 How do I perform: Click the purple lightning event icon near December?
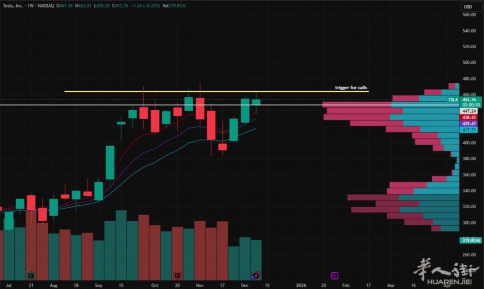255,275
